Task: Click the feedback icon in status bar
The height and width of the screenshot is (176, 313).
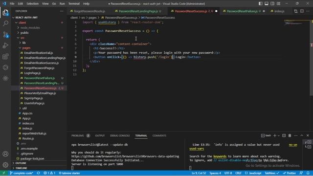Action: pyautogui.click(x=301, y=173)
